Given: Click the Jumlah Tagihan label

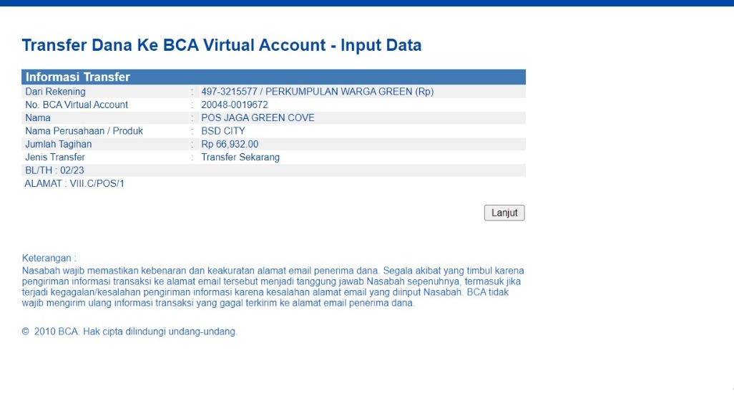Looking at the screenshot, I should pyautogui.click(x=59, y=144).
